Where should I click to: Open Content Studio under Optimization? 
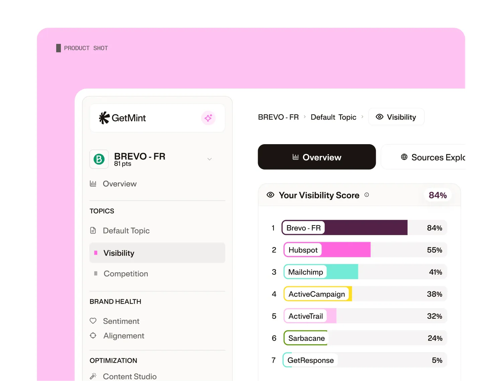click(130, 376)
